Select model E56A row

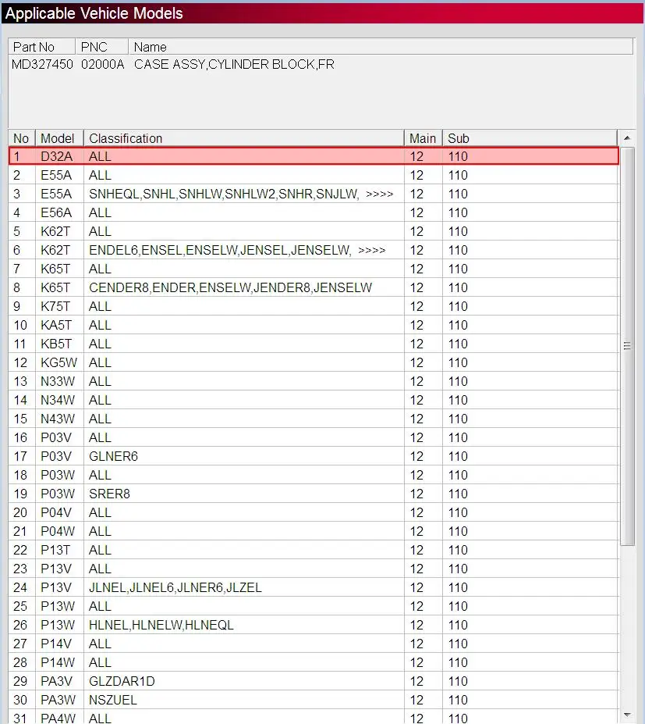pyautogui.click(x=314, y=213)
